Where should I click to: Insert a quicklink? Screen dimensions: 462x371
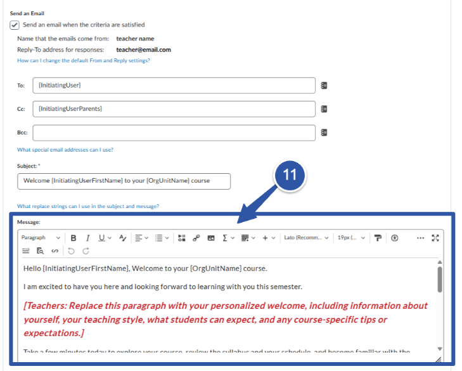pos(196,238)
